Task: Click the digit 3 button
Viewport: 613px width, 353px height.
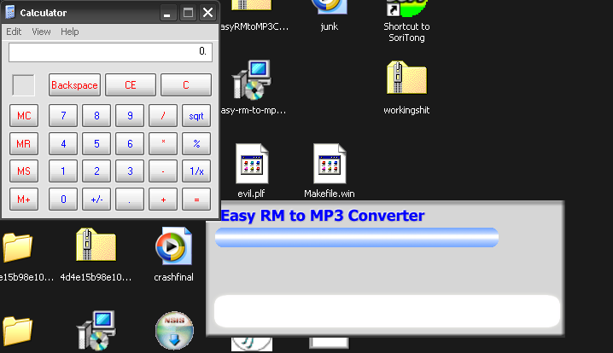Action: pyautogui.click(x=130, y=171)
